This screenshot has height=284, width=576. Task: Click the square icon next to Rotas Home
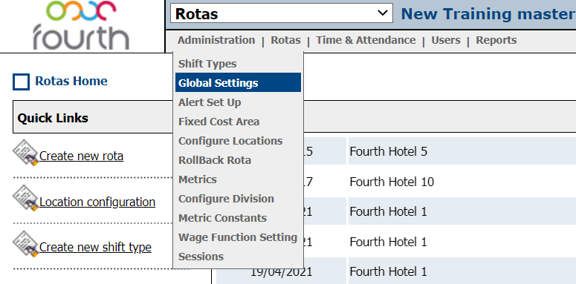point(21,82)
